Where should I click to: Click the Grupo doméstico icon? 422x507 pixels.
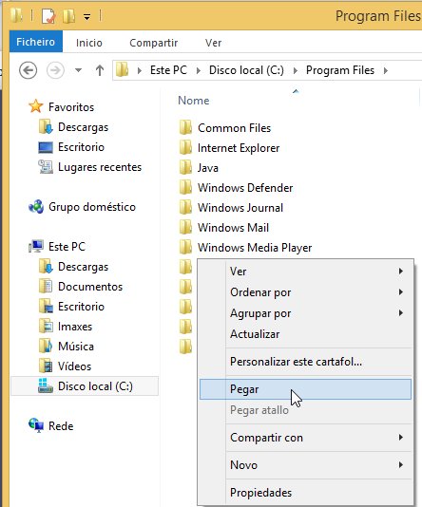(x=36, y=207)
